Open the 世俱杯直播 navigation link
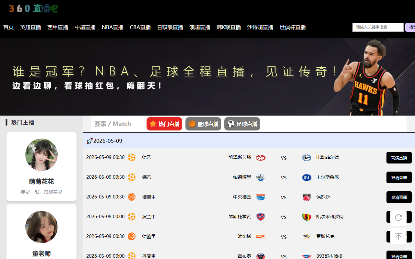 (x=292, y=27)
